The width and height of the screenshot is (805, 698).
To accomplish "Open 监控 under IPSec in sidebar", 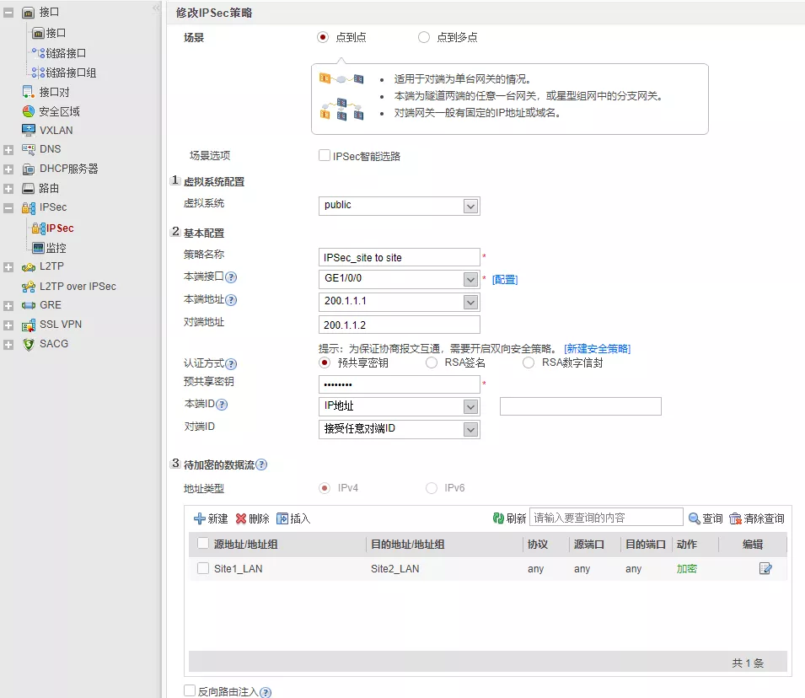I will [56, 248].
